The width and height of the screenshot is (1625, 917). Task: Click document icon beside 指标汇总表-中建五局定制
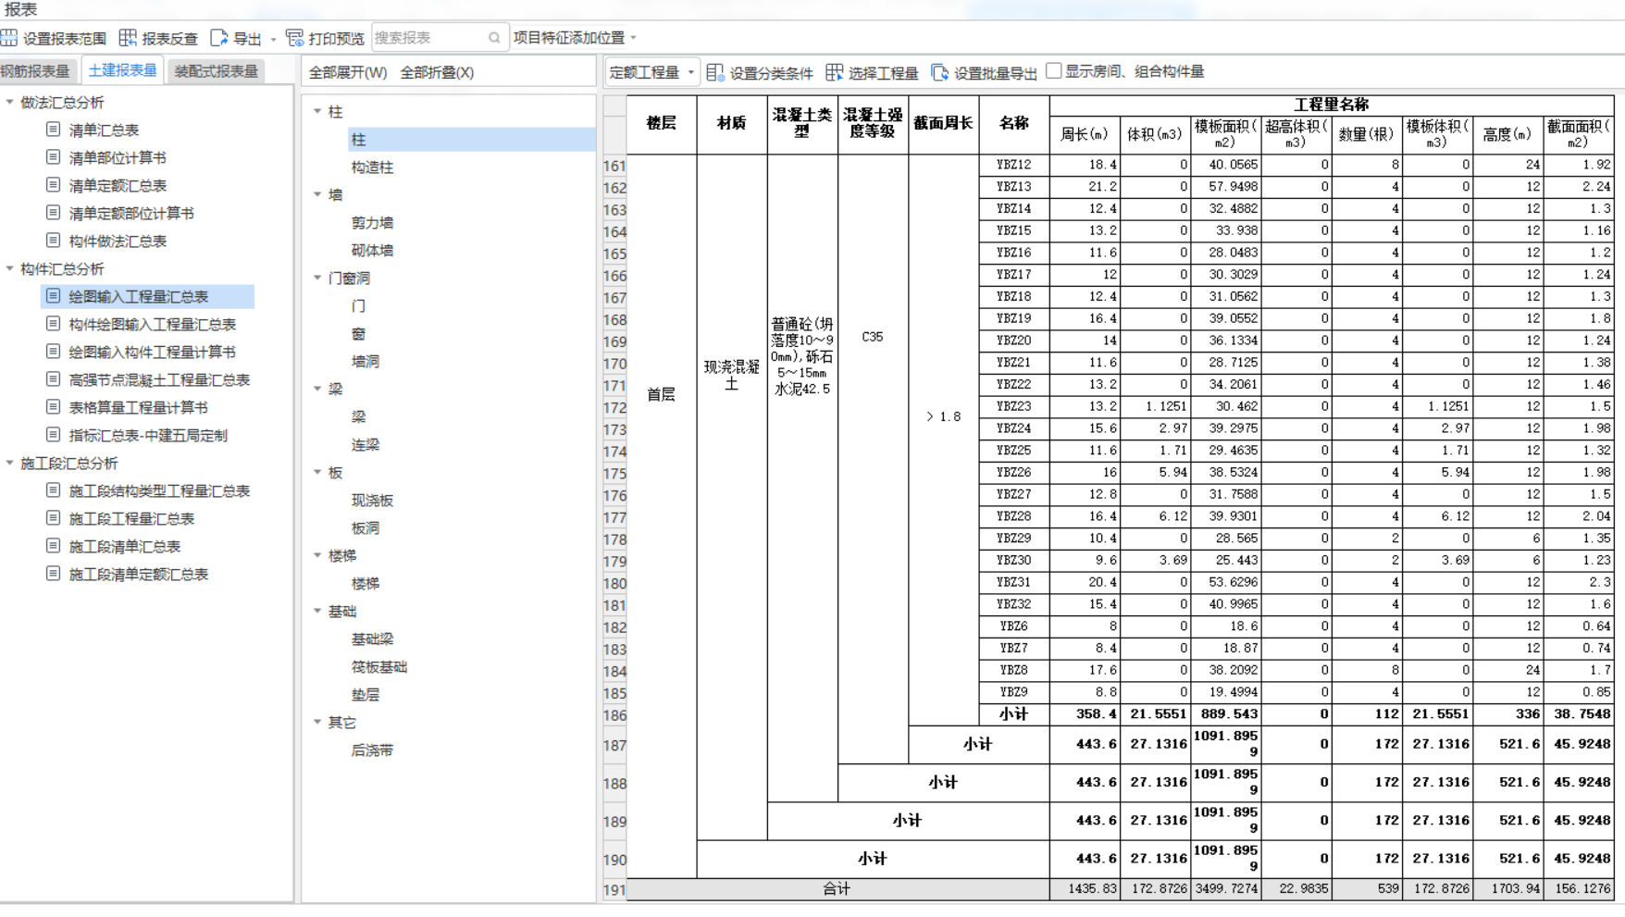pos(53,435)
